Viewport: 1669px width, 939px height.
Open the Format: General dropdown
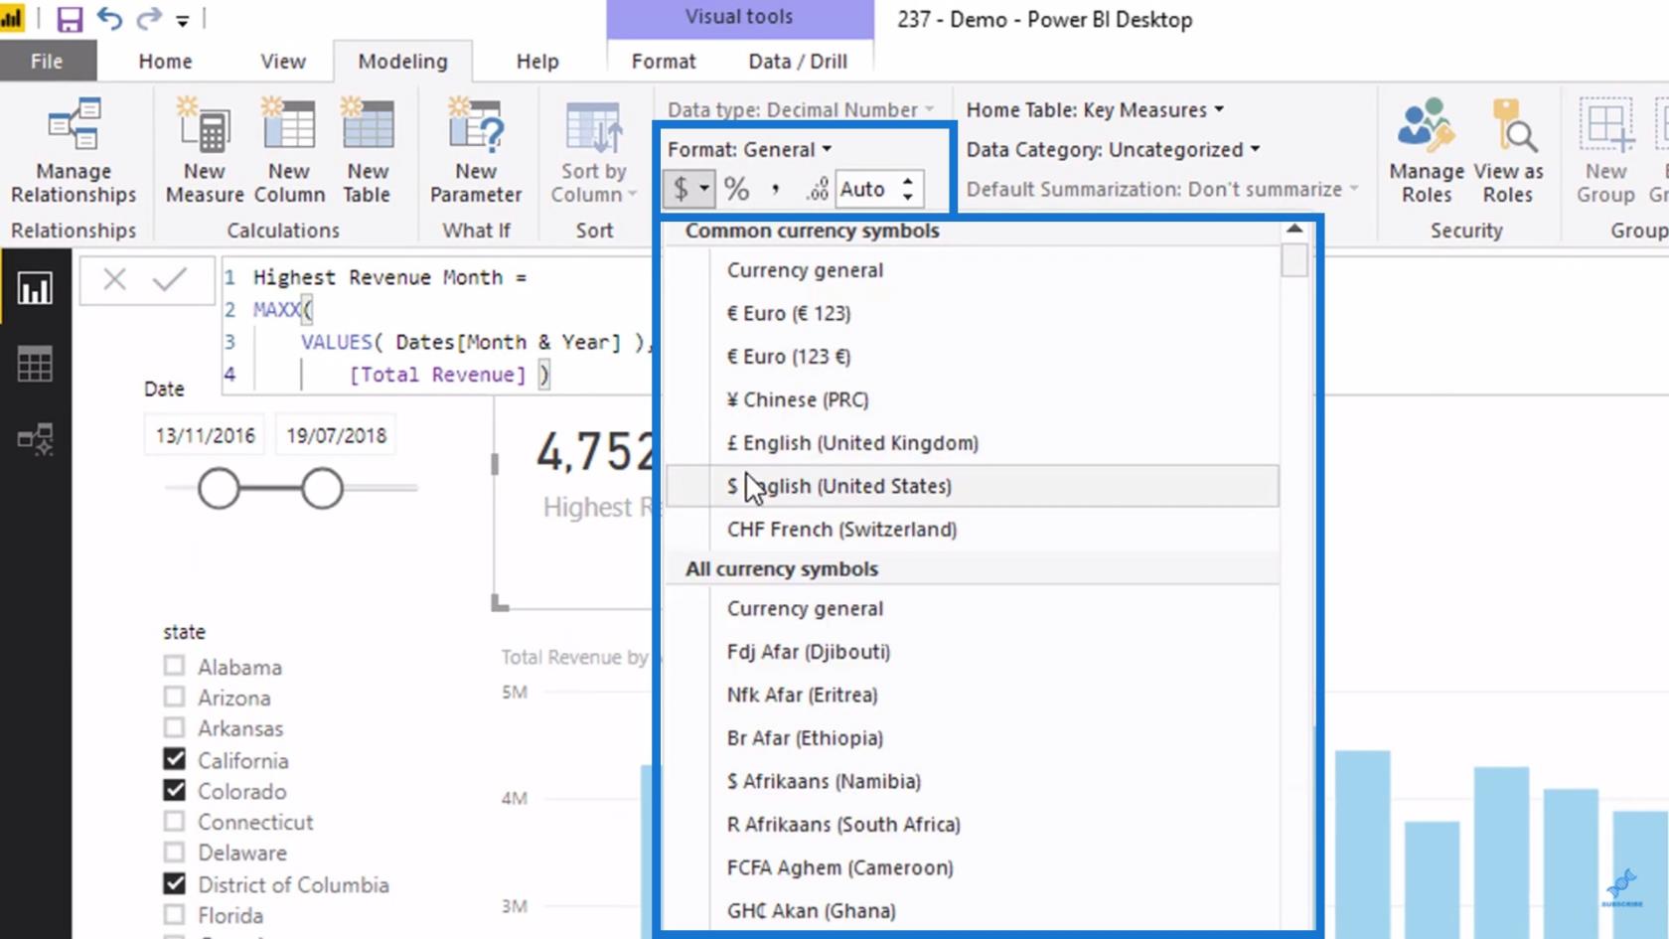pos(750,149)
